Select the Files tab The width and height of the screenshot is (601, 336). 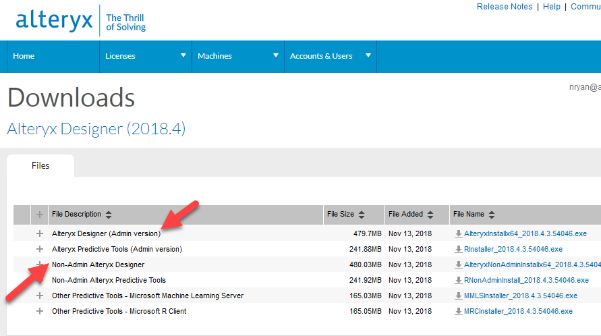coord(40,165)
